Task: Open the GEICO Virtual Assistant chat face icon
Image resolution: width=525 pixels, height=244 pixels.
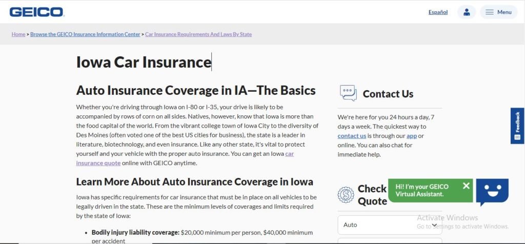Action: click(x=492, y=192)
